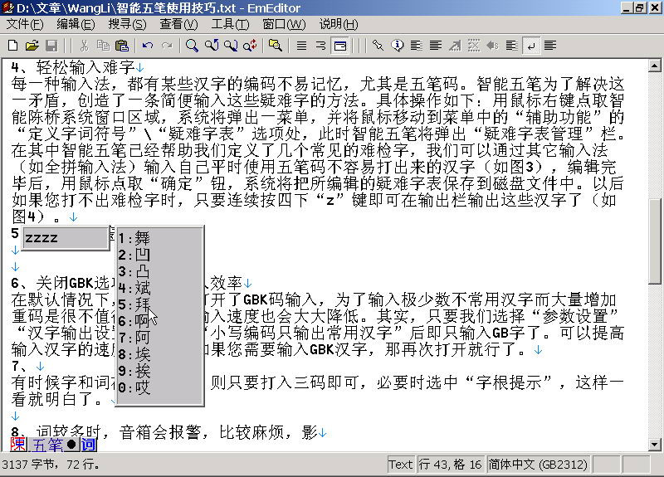Image resolution: width=664 pixels, height=477 pixels.
Task: Open the 搜寻(S) menu
Action: [127, 24]
